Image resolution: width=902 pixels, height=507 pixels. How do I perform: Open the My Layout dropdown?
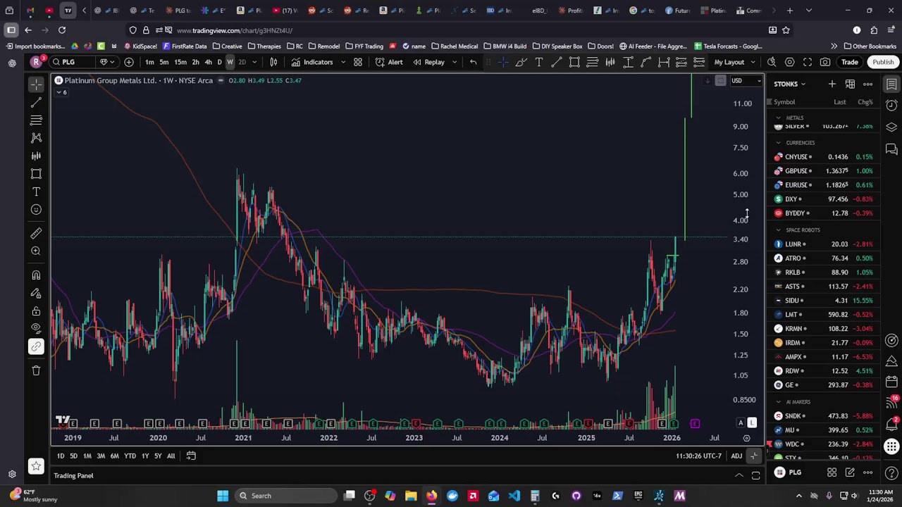[734, 62]
